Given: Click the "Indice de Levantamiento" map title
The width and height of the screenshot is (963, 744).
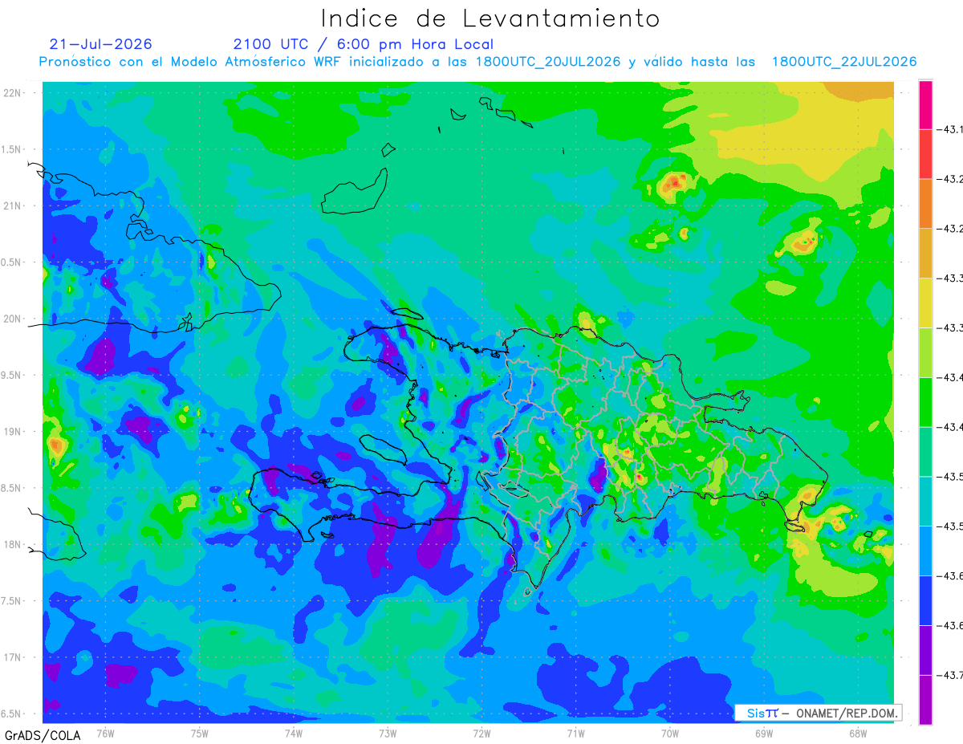Looking at the screenshot, I should click(490, 18).
